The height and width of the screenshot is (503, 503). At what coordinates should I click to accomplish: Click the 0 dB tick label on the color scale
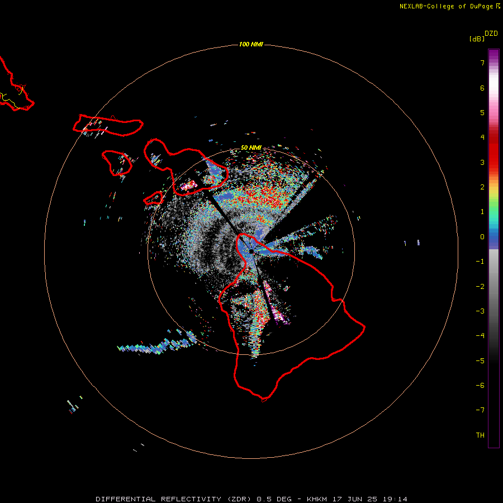482,237
